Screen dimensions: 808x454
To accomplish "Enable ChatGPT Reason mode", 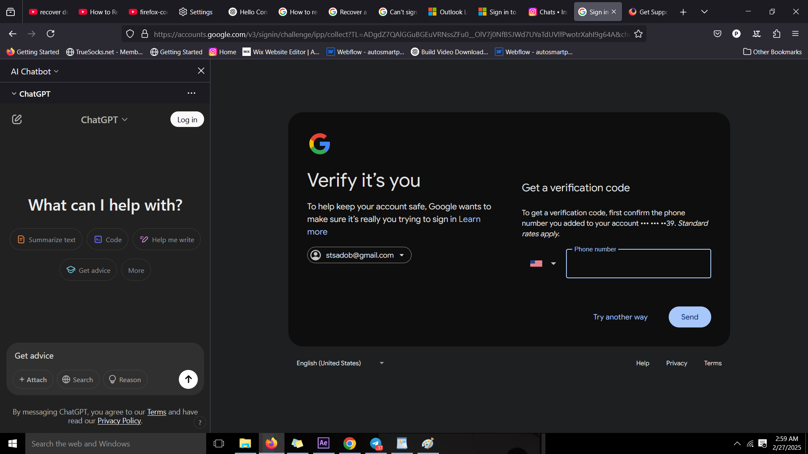I will (x=125, y=380).
